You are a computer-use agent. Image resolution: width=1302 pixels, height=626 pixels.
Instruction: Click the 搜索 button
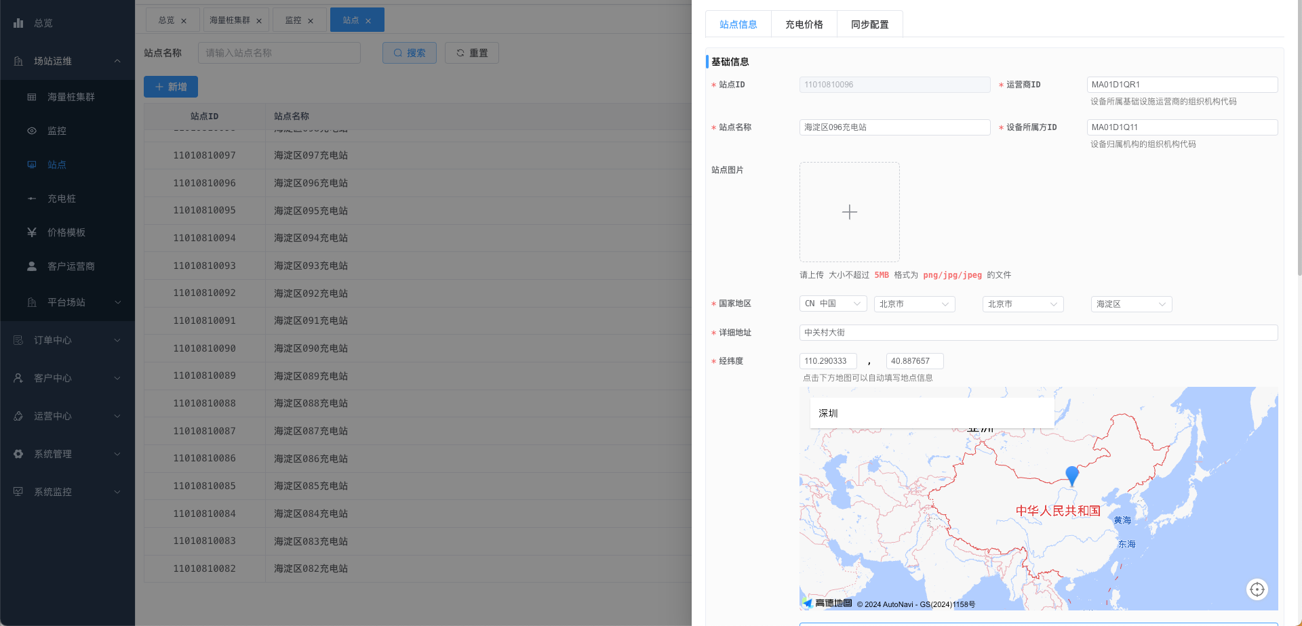(410, 53)
